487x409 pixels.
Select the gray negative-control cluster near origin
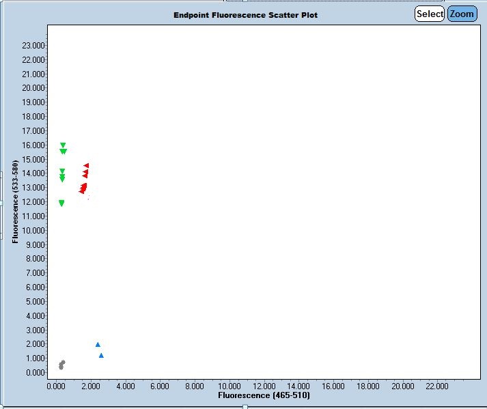61,365
